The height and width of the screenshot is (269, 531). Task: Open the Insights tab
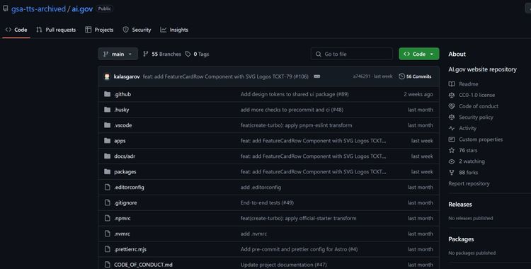tap(174, 30)
